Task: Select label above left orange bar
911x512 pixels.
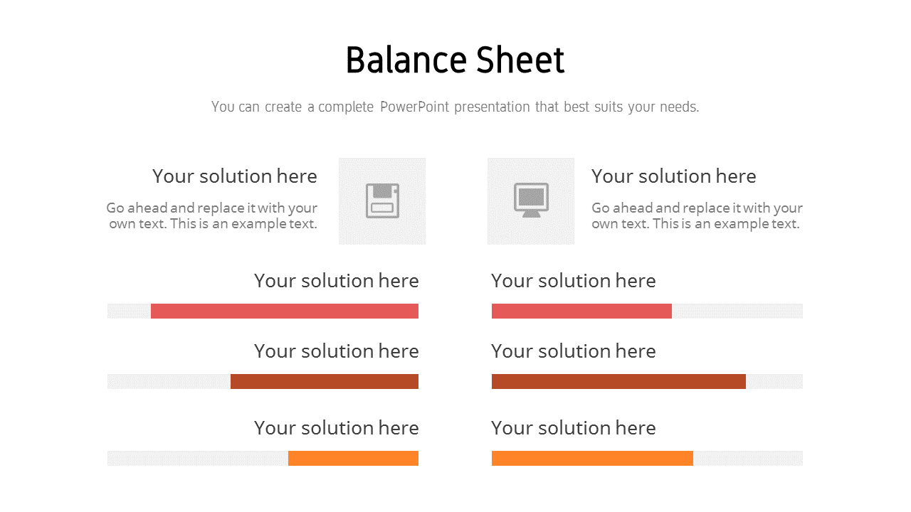Action: pyautogui.click(x=336, y=428)
